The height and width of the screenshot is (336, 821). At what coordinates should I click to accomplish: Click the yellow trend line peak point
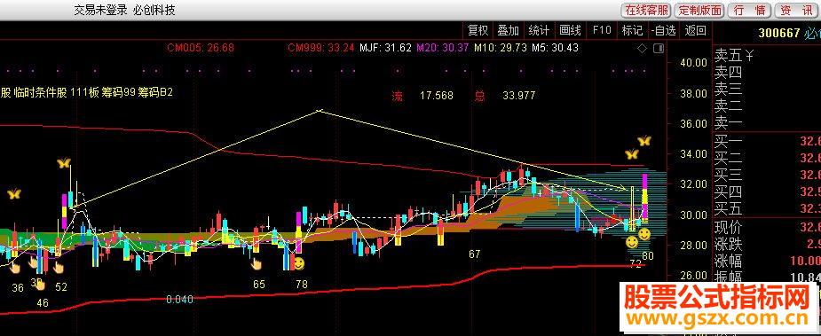point(320,111)
